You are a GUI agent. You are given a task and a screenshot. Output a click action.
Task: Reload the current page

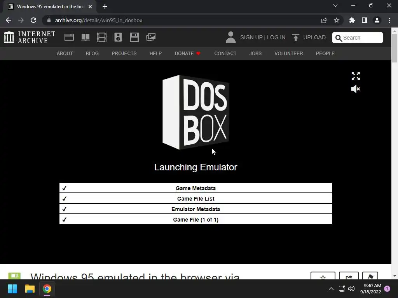pos(33,20)
